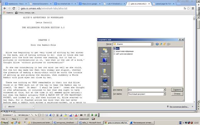Insert WordArt from drawing toolbar
Viewport: 200px width, 125px height.
click(x=50, y=115)
